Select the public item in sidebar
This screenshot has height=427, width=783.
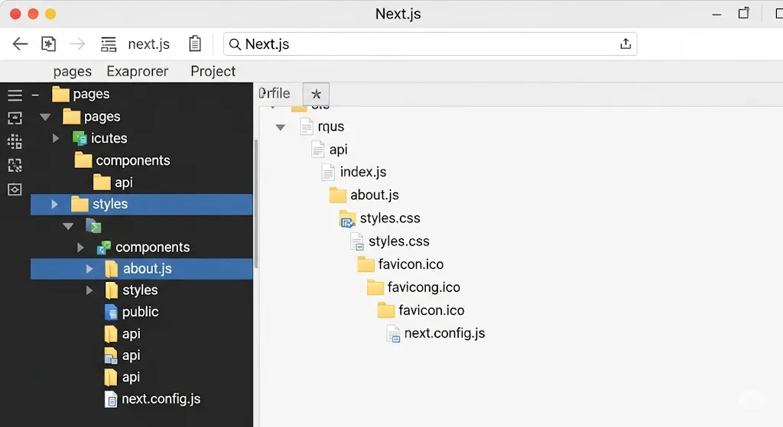pyautogui.click(x=132, y=312)
